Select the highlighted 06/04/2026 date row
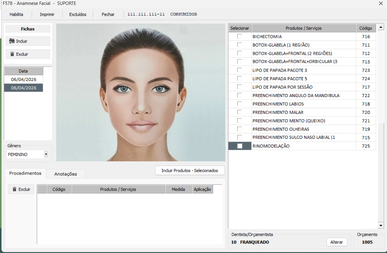The image size is (387, 253). pos(24,88)
